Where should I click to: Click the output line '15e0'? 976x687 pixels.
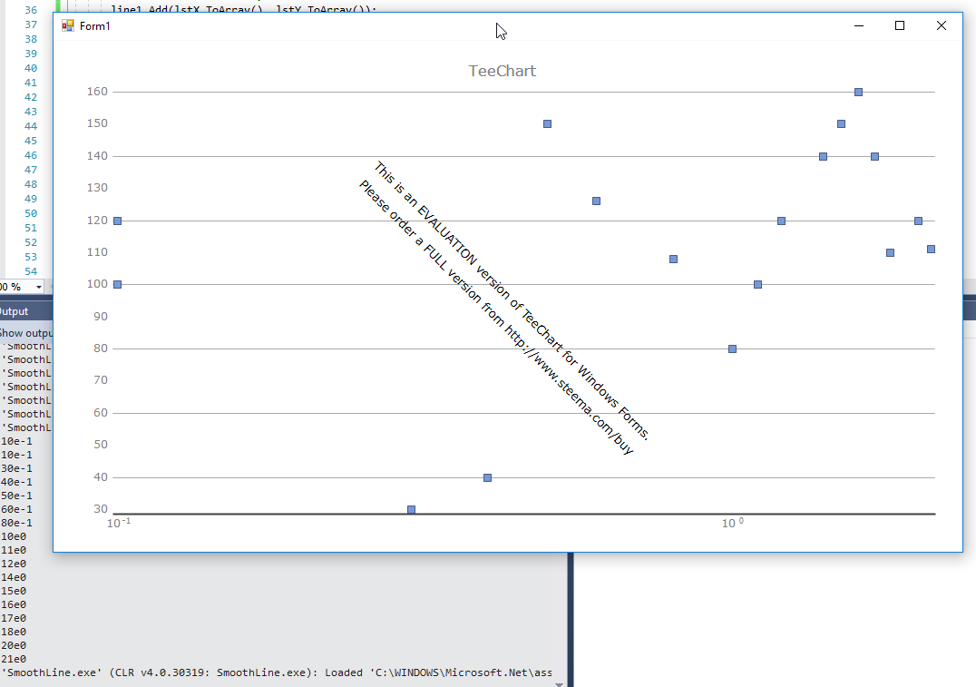click(14, 591)
